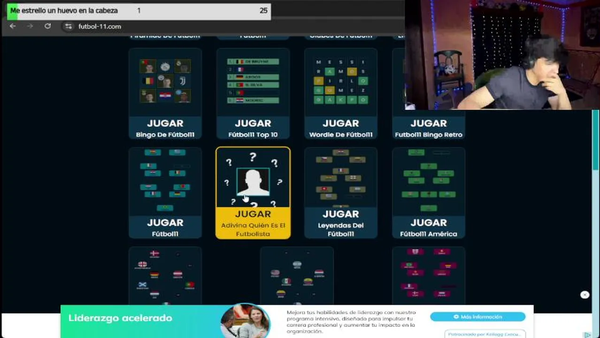Image resolution: width=600 pixels, height=338 pixels.
Task: Open site info icon beside the URL
Action: pyautogui.click(x=69, y=26)
